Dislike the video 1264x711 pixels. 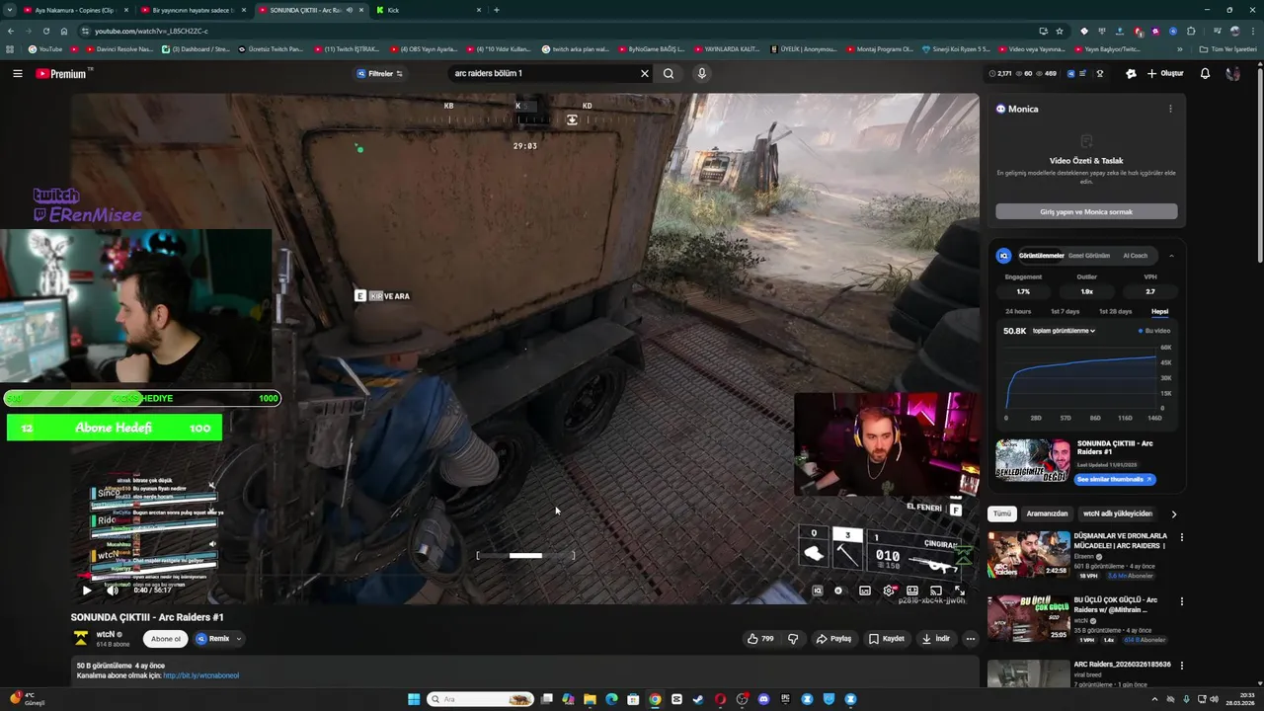click(793, 639)
